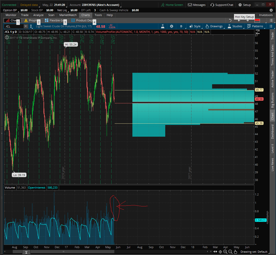Expand the Active Trader side panel

click(x=272, y=79)
